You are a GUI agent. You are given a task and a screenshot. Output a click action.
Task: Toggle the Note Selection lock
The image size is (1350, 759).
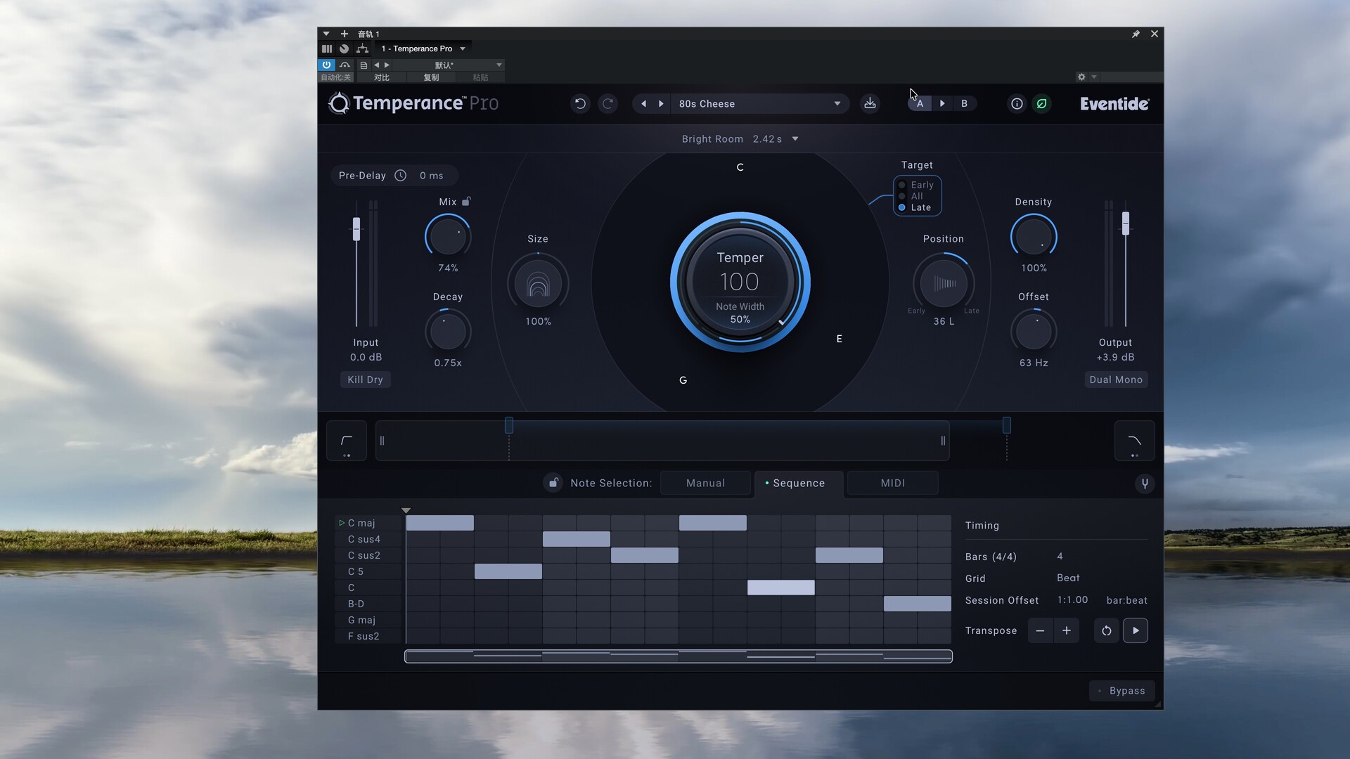coord(553,483)
